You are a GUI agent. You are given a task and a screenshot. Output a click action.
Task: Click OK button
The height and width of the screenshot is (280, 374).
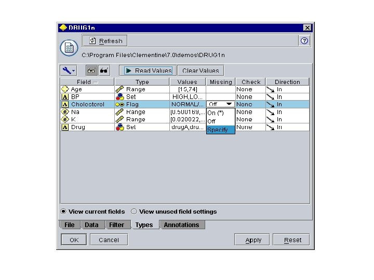click(x=74, y=240)
